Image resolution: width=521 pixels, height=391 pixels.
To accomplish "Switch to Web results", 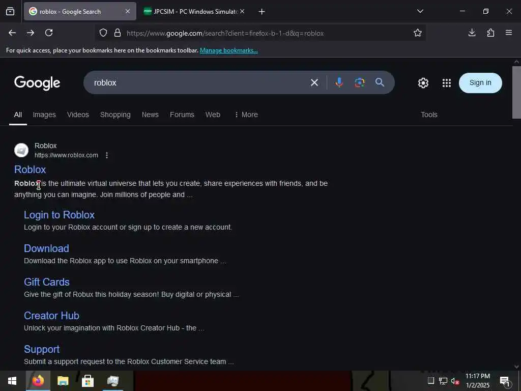I will click(x=213, y=115).
